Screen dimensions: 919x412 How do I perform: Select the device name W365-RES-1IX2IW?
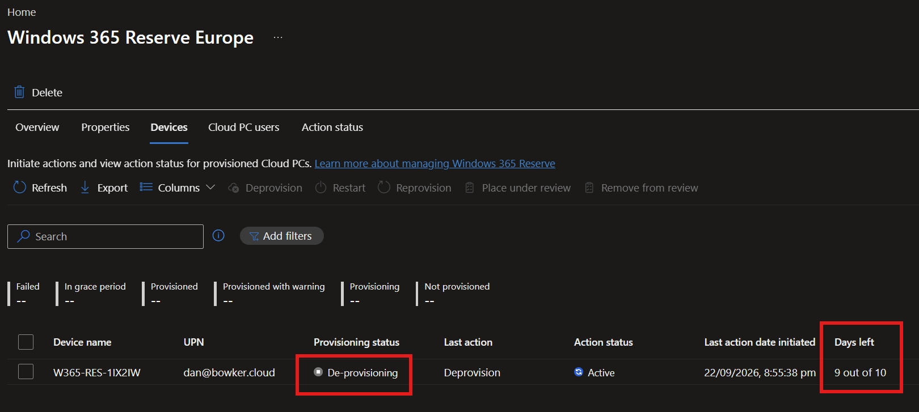point(97,372)
